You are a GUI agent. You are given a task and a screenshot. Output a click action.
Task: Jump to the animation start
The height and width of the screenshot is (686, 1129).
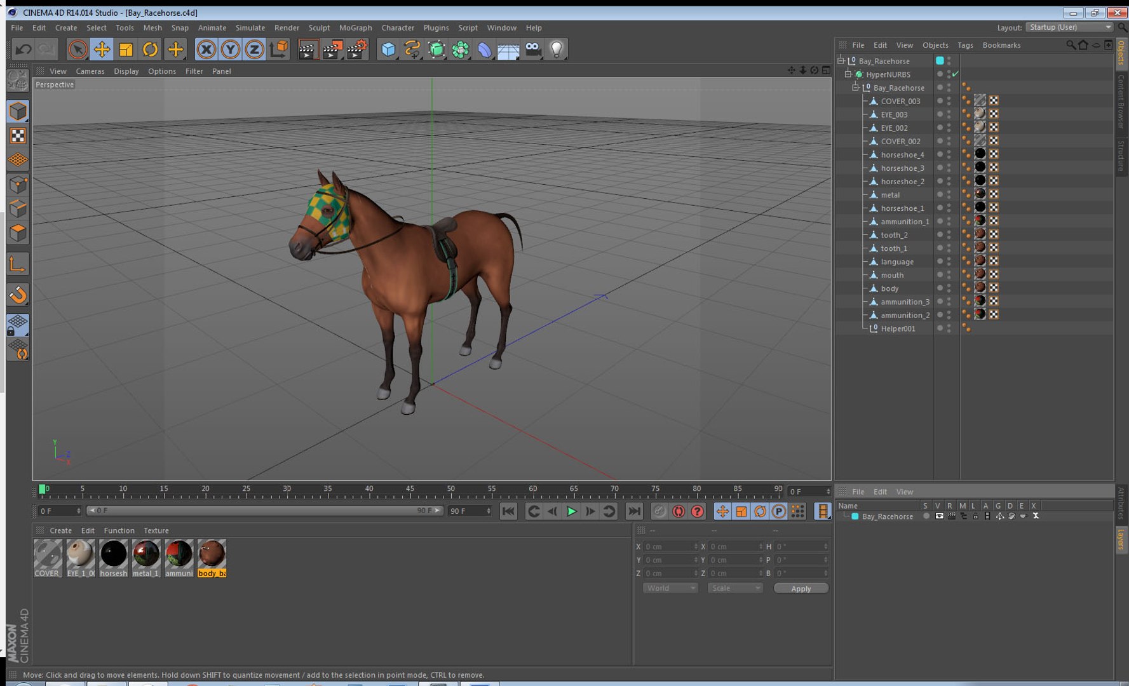pyautogui.click(x=508, y=511)
